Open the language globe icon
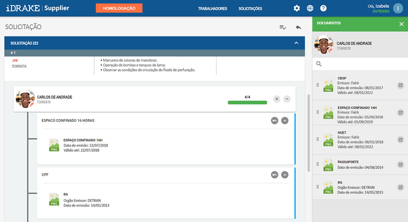Image resolution: width=408 pixels, height=222 pixels. click(x=310, y=8)
